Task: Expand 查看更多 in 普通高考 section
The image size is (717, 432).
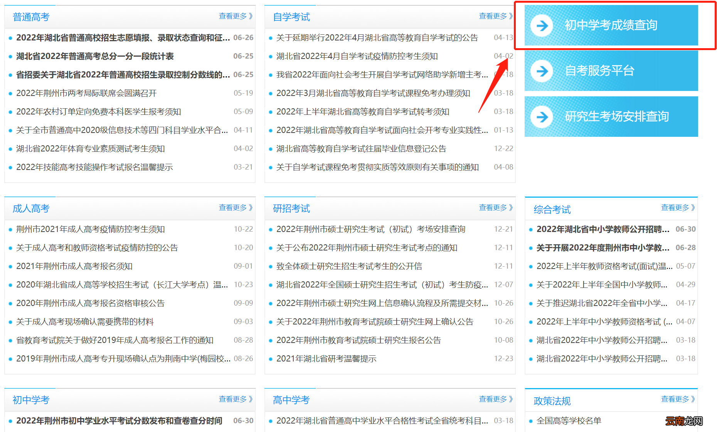Action: tap(235, 16)
